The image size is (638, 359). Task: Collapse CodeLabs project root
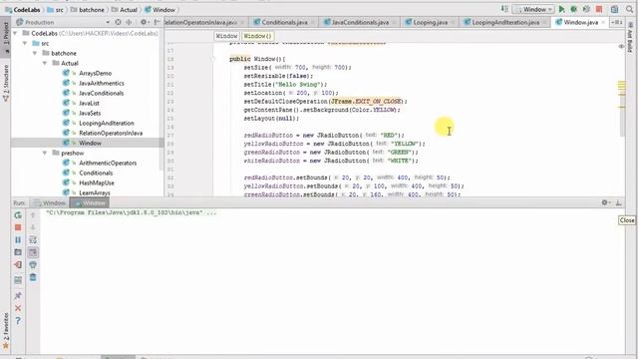pyautogui.click(x=16, y=33)
